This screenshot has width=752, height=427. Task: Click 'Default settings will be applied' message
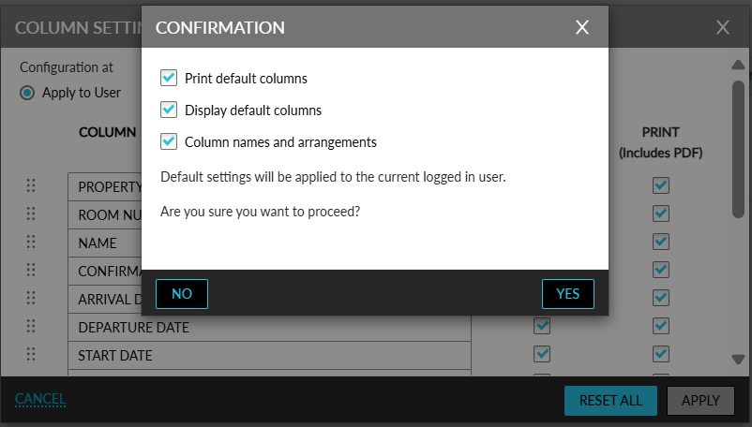pyautogui.click(x=333, y=177)
